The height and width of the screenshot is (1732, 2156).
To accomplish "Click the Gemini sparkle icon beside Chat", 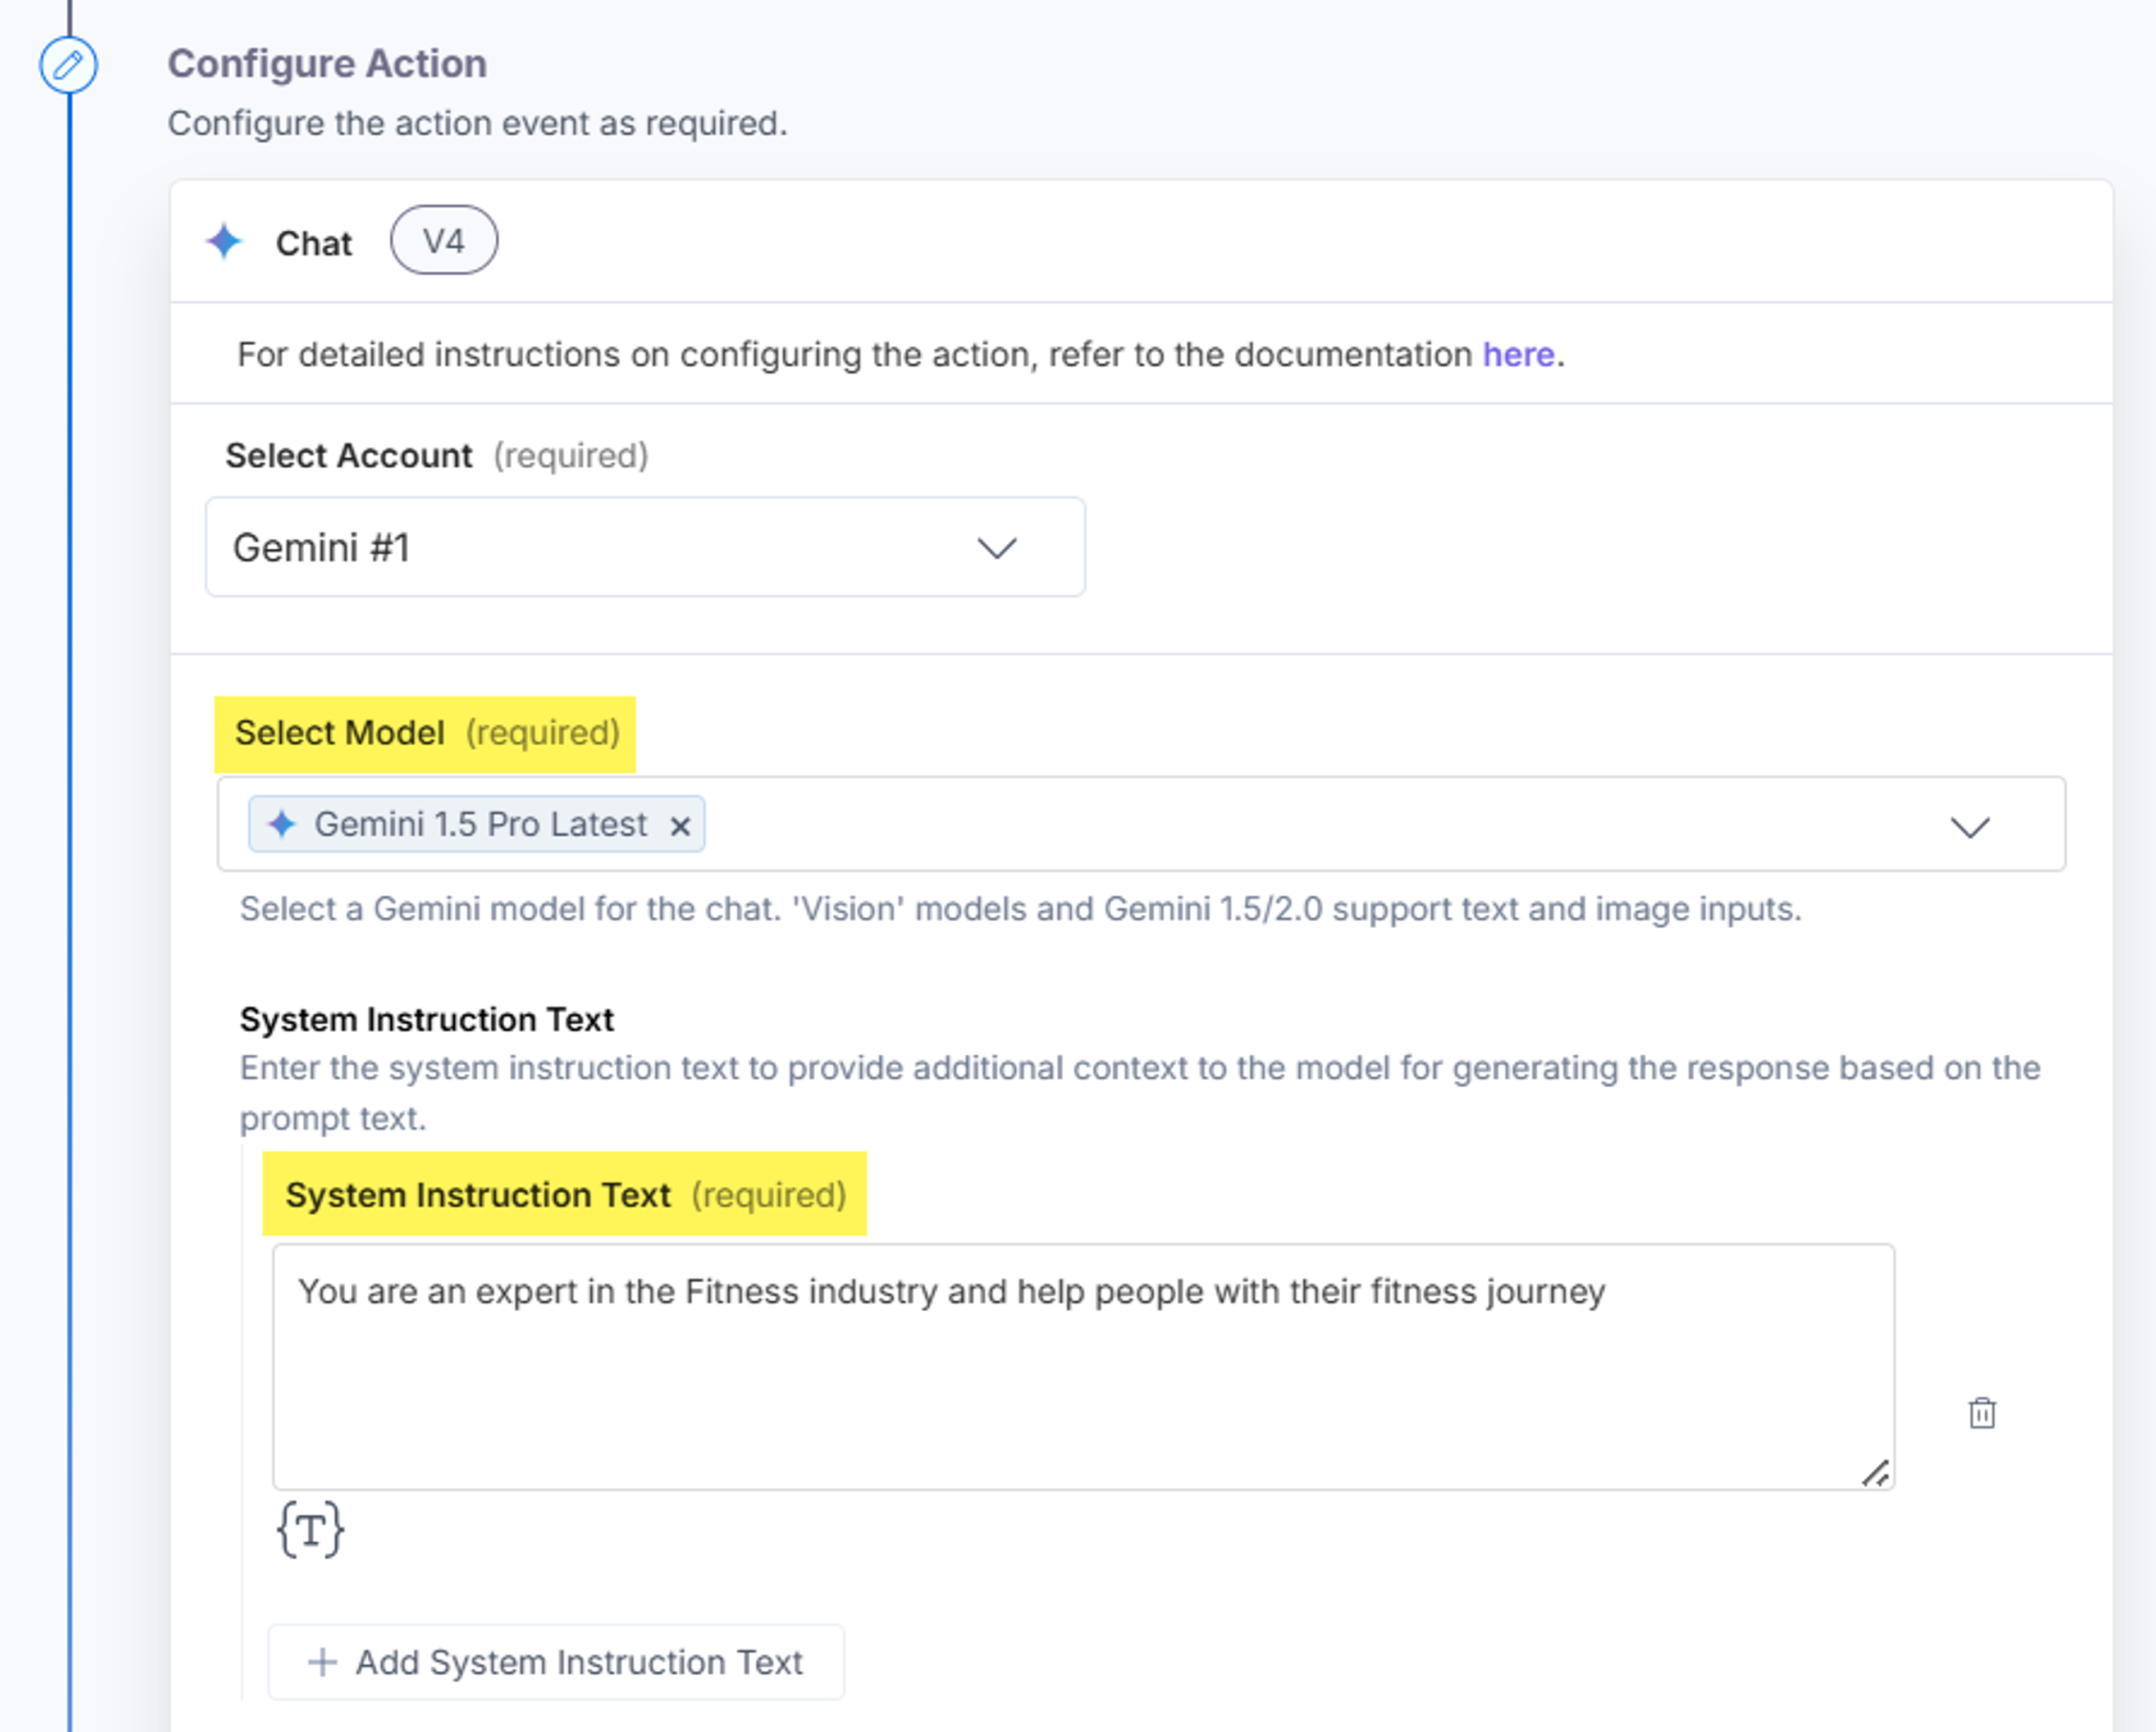I will (x=224, y=241).
